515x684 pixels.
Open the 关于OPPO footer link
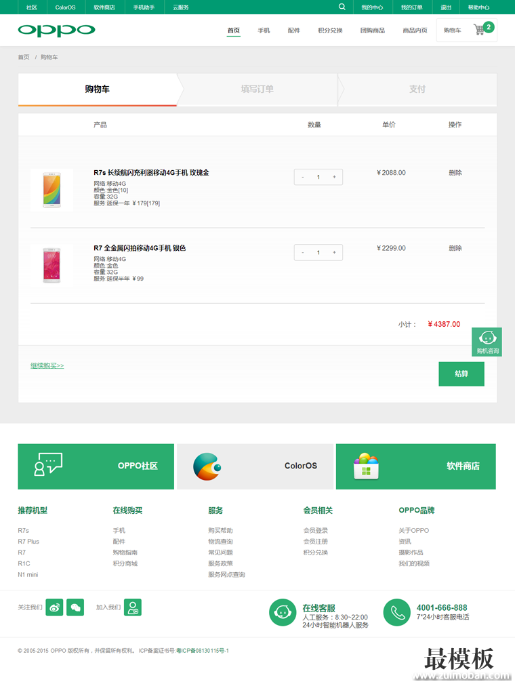click(414, 530)
